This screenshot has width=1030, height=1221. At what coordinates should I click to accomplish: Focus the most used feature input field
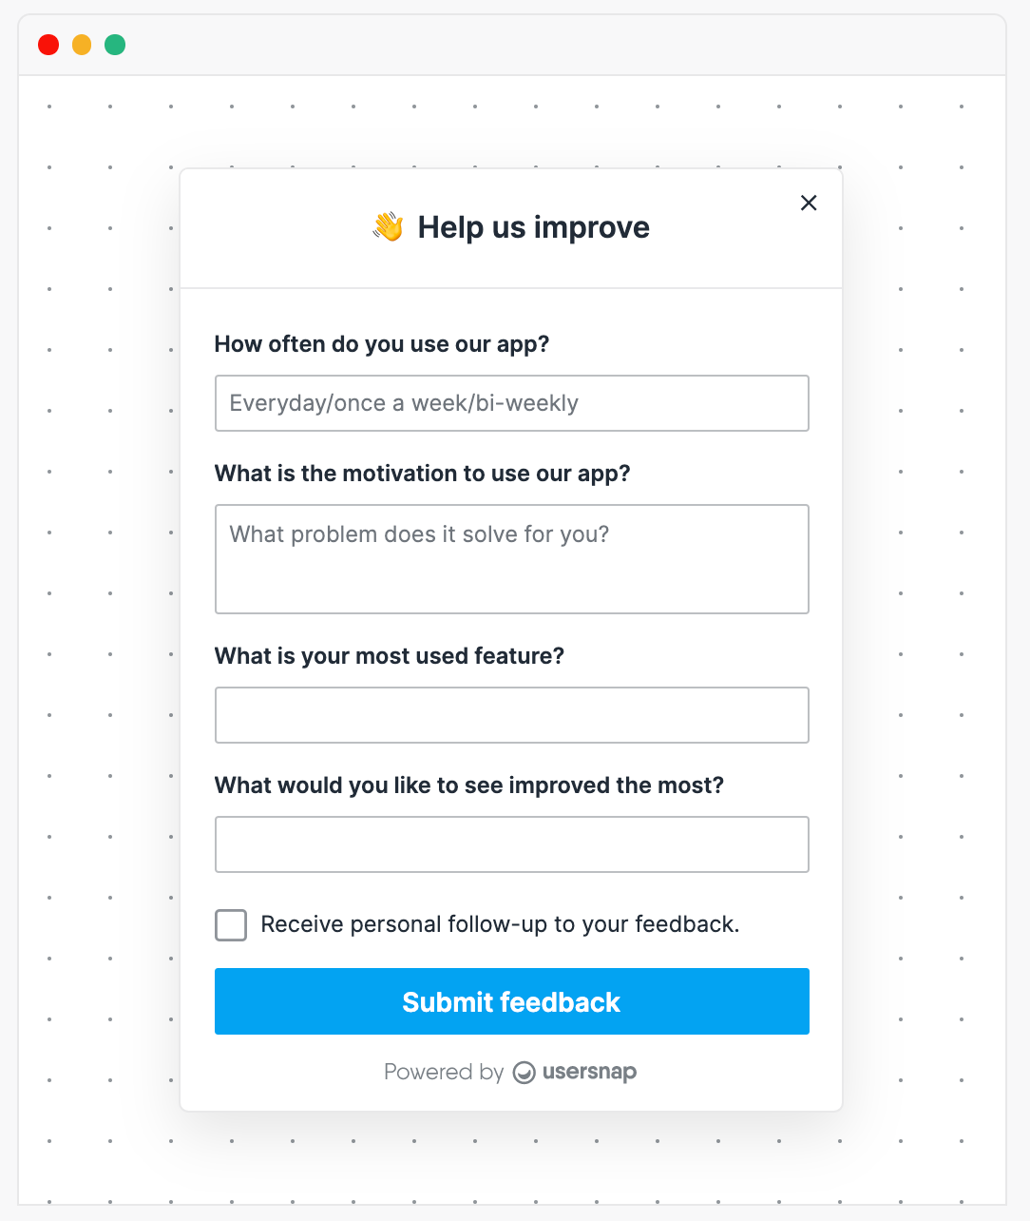tap(512, 715)
